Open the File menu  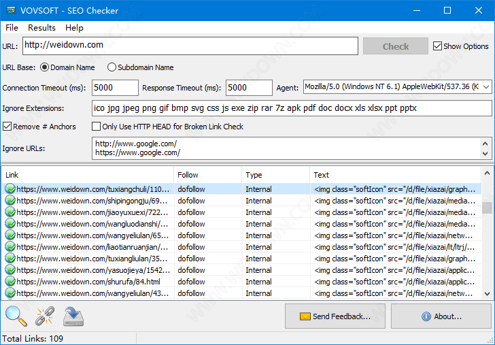click(12, 28)
